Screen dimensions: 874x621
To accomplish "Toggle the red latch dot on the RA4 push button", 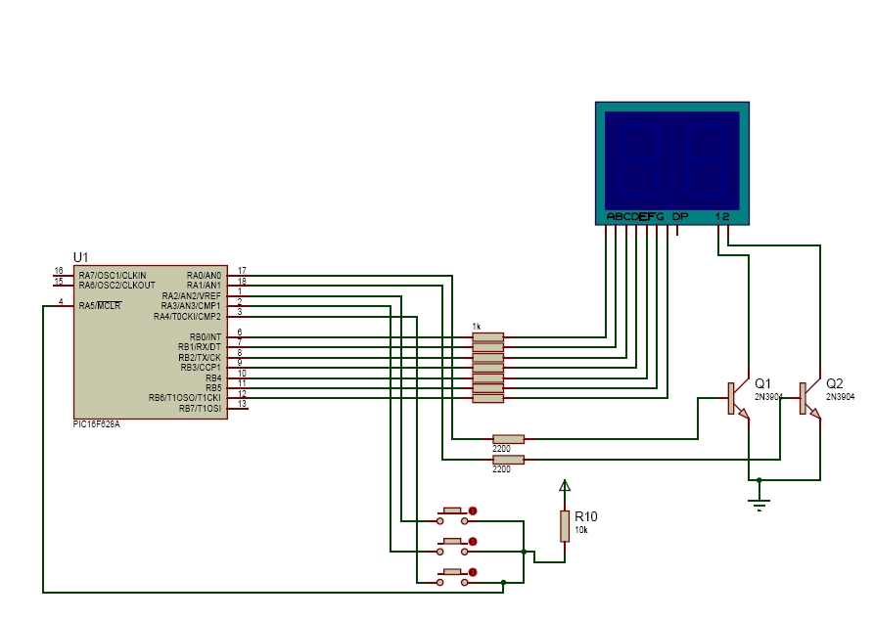I will [x=473, y=572].
